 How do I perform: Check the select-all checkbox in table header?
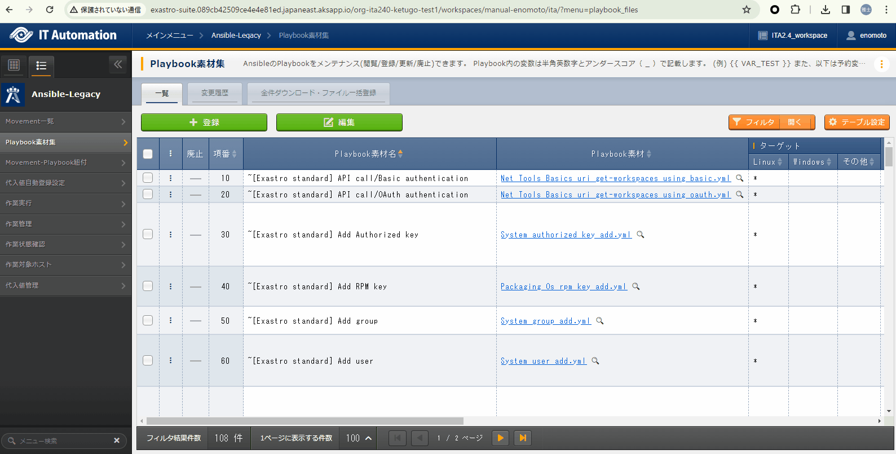(148, 154)
